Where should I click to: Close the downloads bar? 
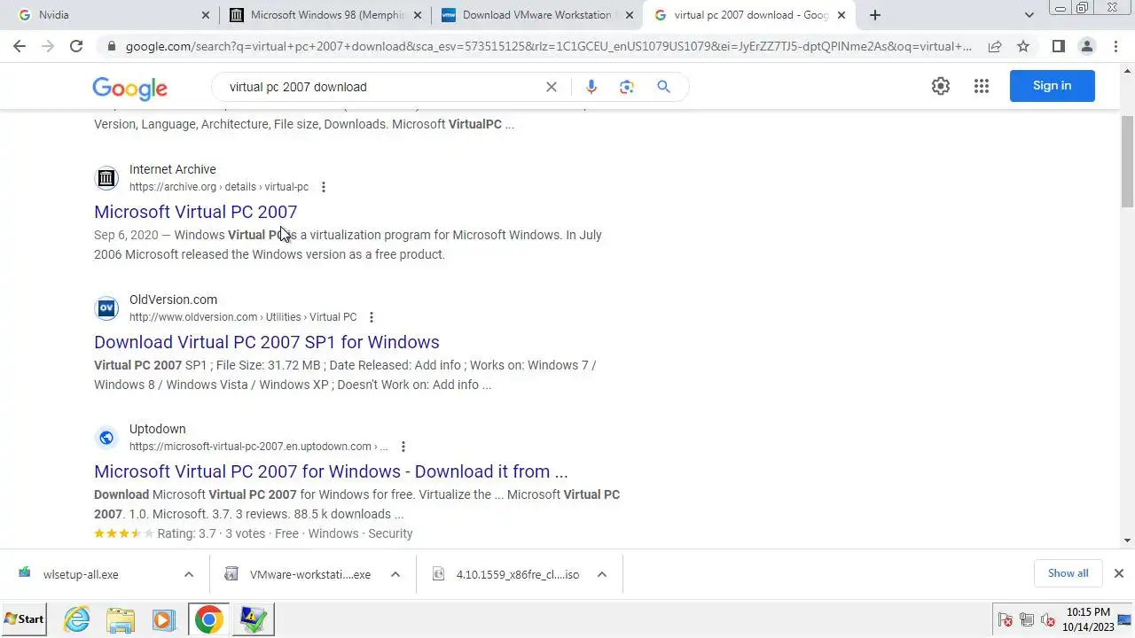1119,573
